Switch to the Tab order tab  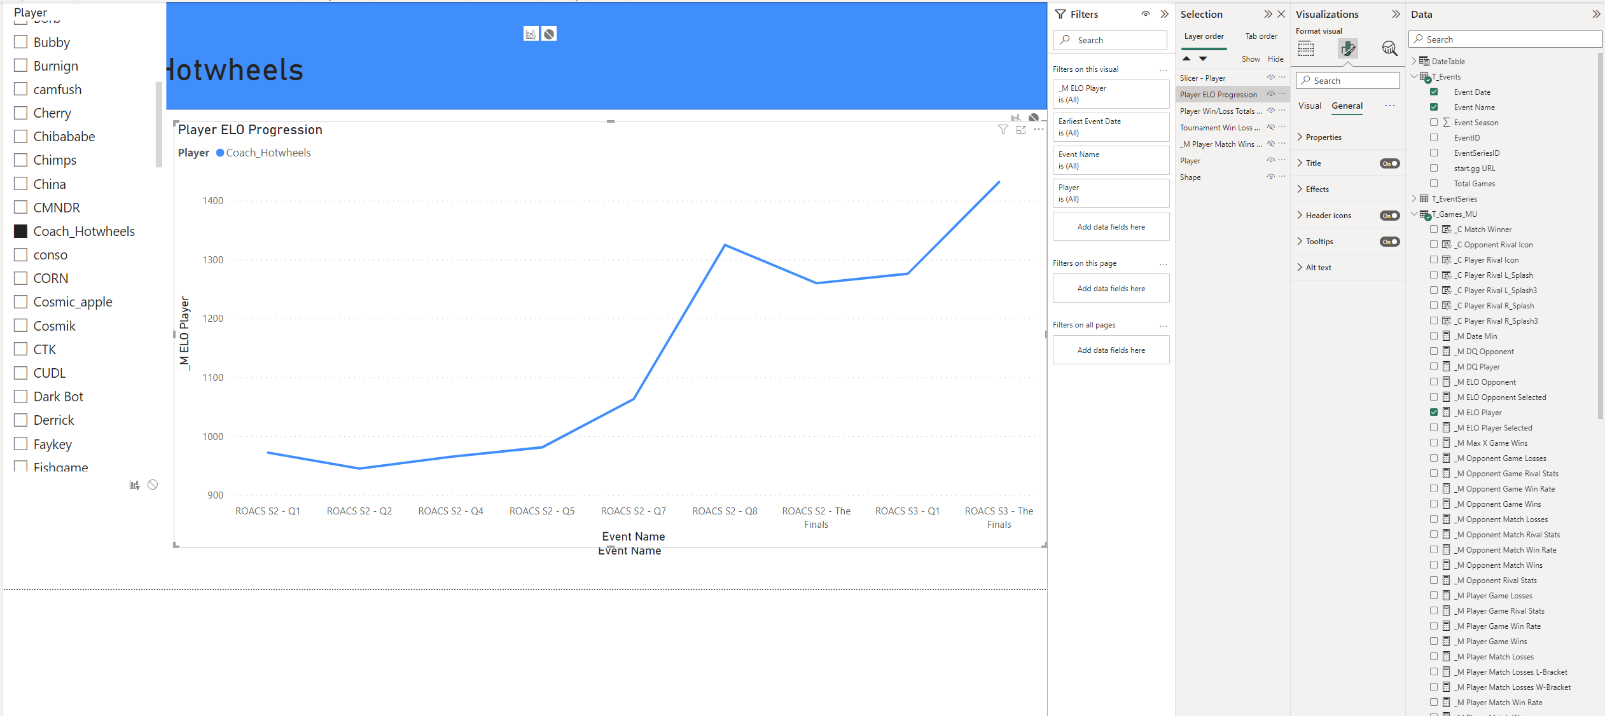1261,36
